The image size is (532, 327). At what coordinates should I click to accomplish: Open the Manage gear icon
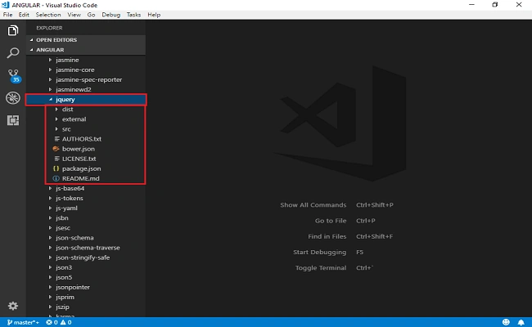[x=13, y=306]
